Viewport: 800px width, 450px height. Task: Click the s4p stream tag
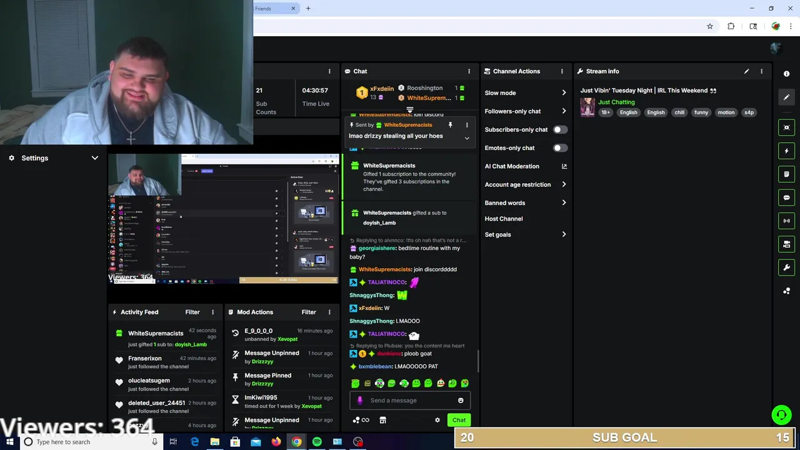749,112
